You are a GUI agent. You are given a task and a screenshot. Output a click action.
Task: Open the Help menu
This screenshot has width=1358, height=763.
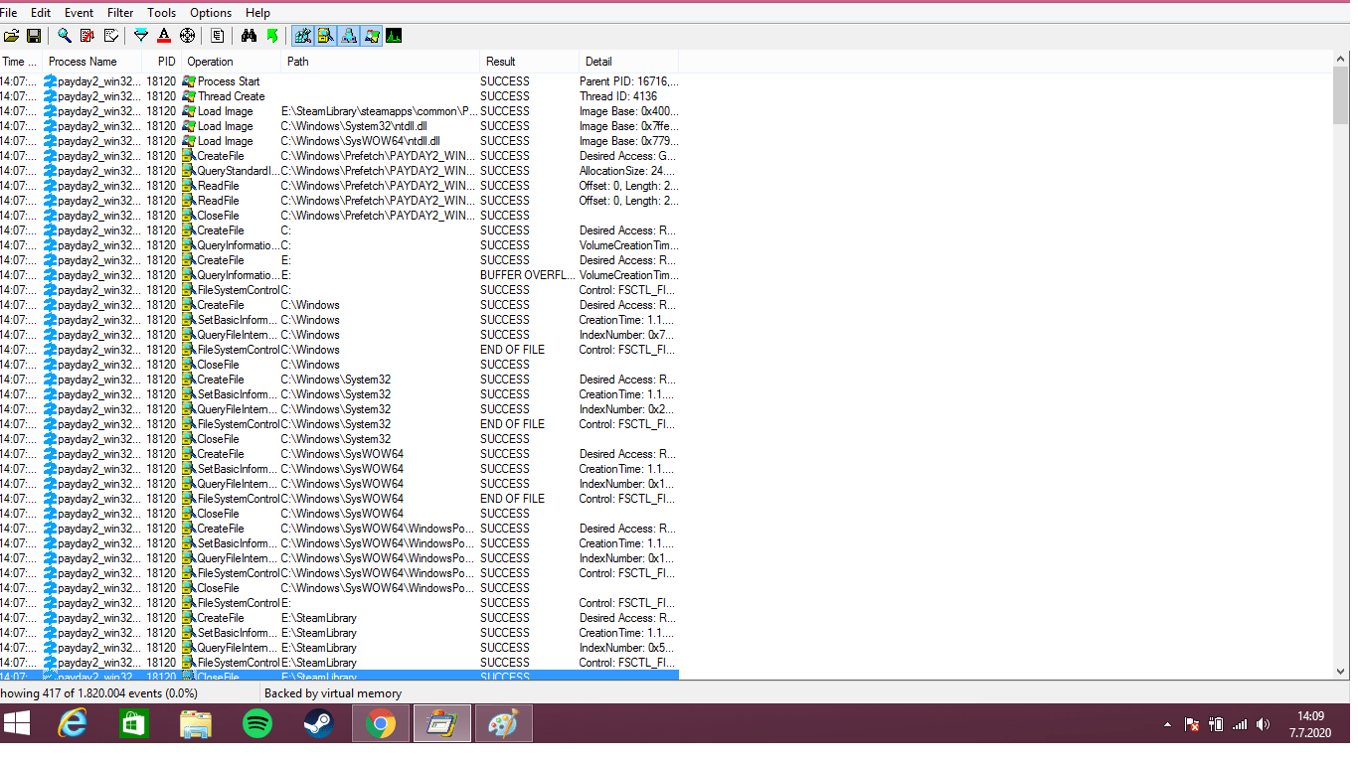pyautogui.click(x=257, y=13)
